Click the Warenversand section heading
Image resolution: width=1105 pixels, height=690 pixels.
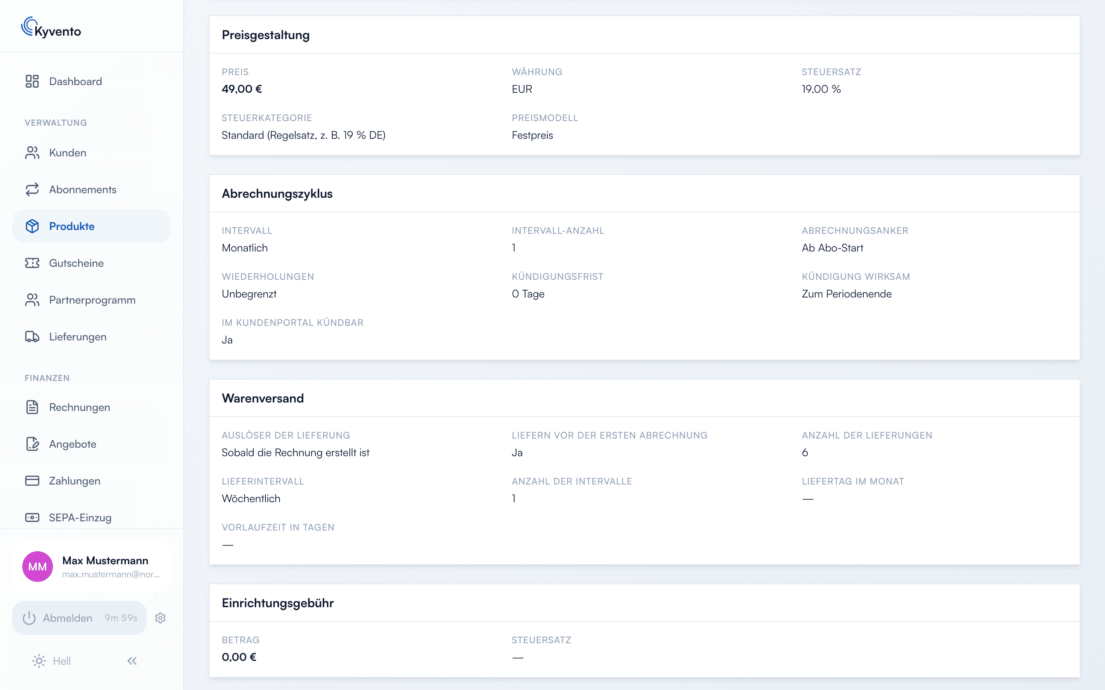(x=262, y=398)
